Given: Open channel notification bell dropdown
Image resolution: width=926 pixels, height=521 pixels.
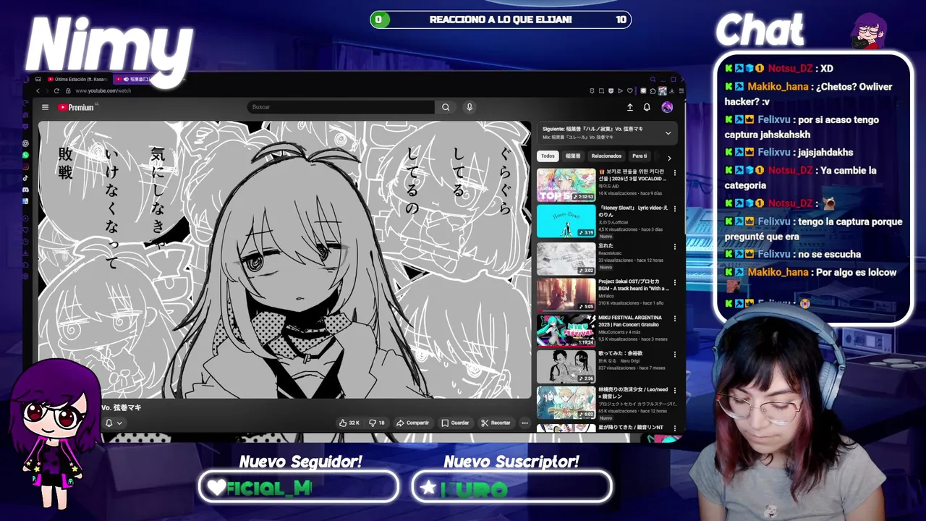Looking at the screenshot, I should (114, 423).
